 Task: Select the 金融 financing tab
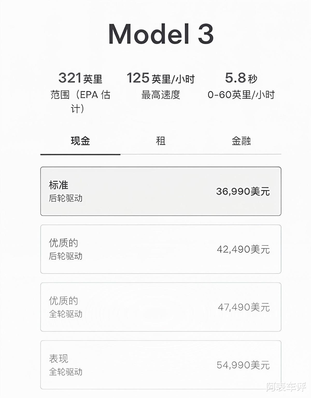pos(241,141)
